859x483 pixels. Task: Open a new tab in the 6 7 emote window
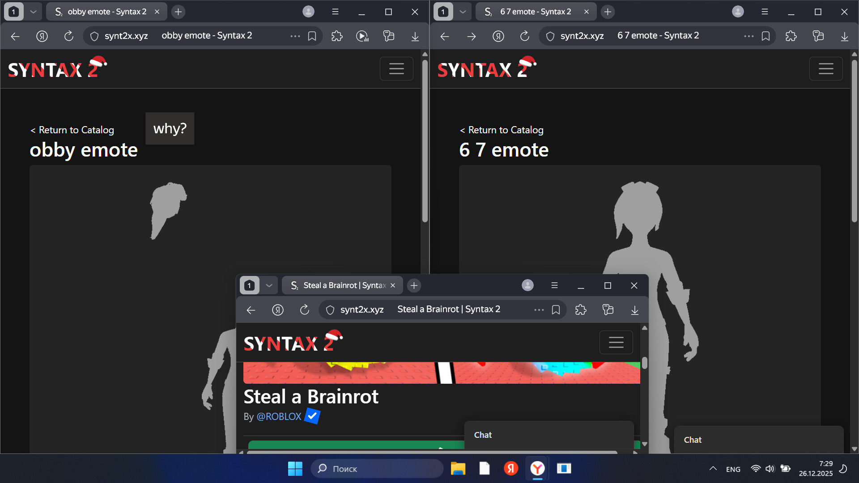pyautogui.click(x=607, y=12)
